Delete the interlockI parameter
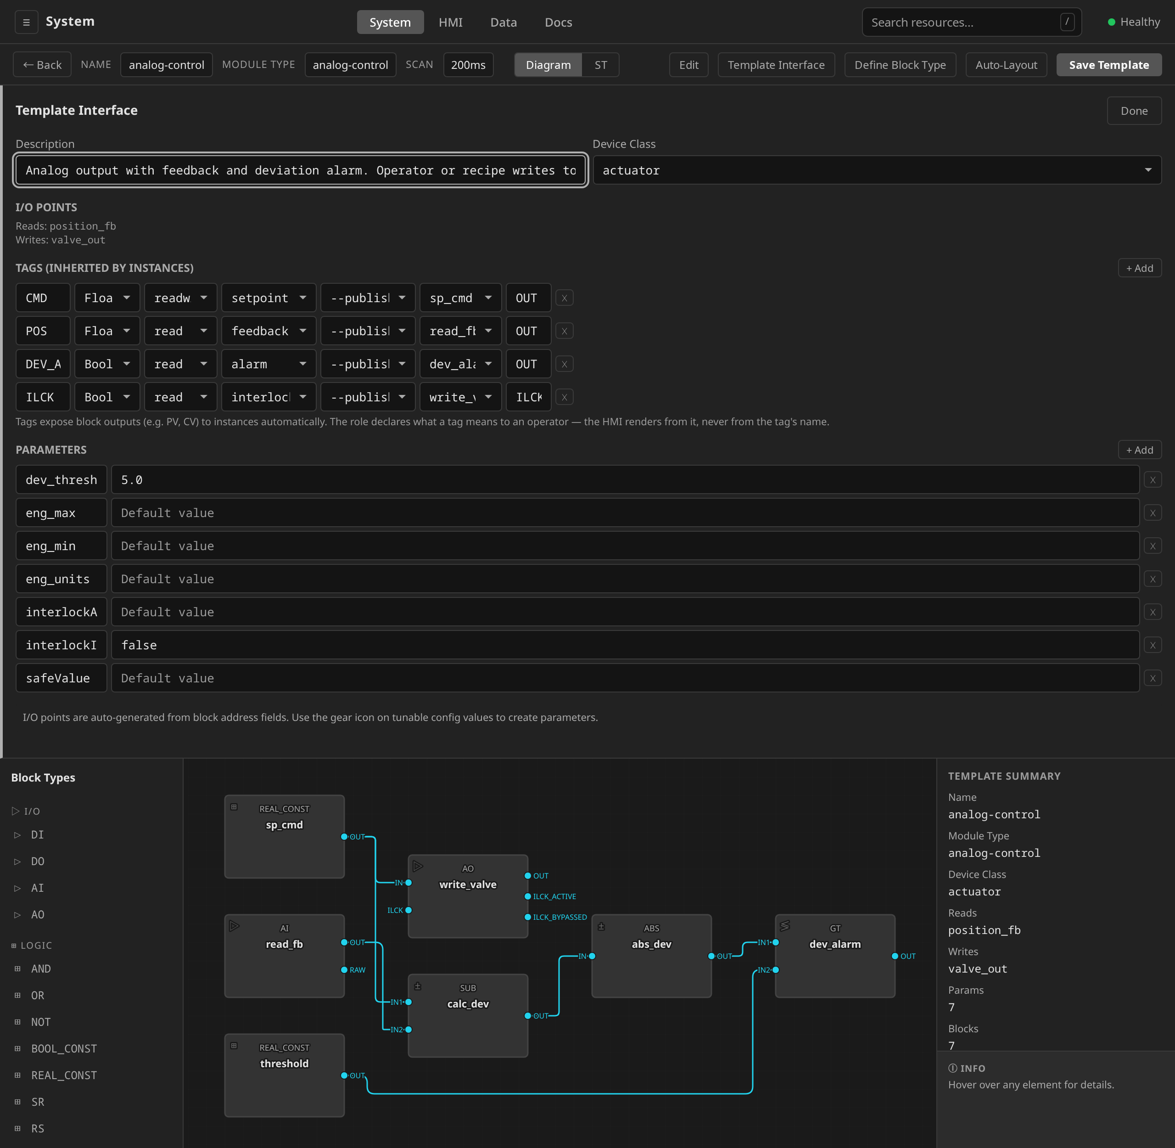 tap(1152, 645)
